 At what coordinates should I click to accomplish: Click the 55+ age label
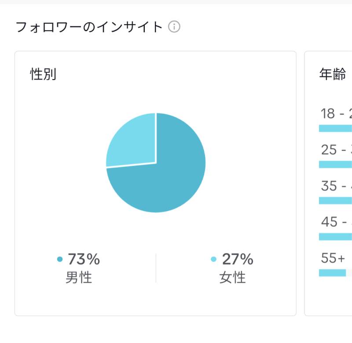click(x=333, y=258)
